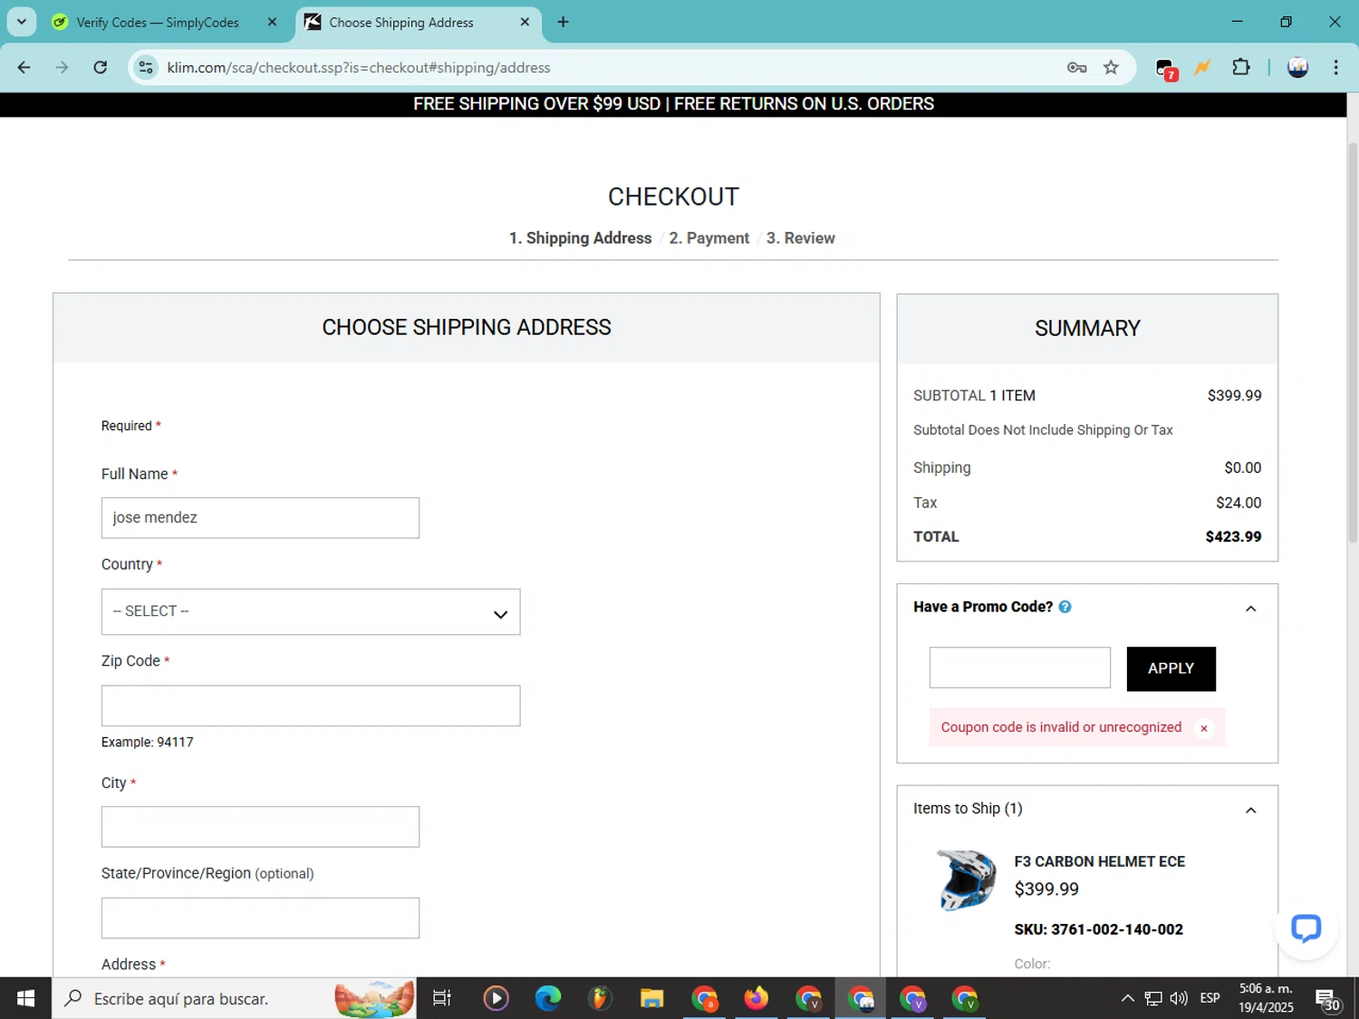The height and width of the screenshot is (1019, 1359).
Task: Launch Microsoft Edge from taskbar
Action: click(547, 998)
